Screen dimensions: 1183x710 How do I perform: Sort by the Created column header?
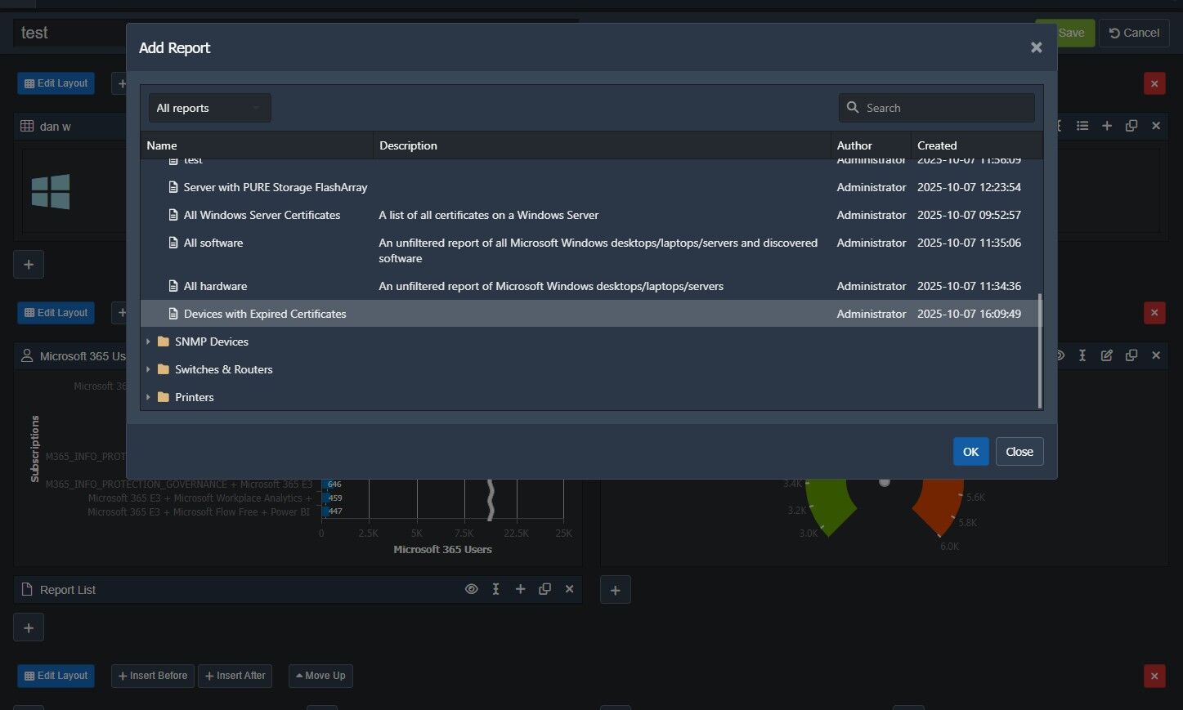(937, 145)
